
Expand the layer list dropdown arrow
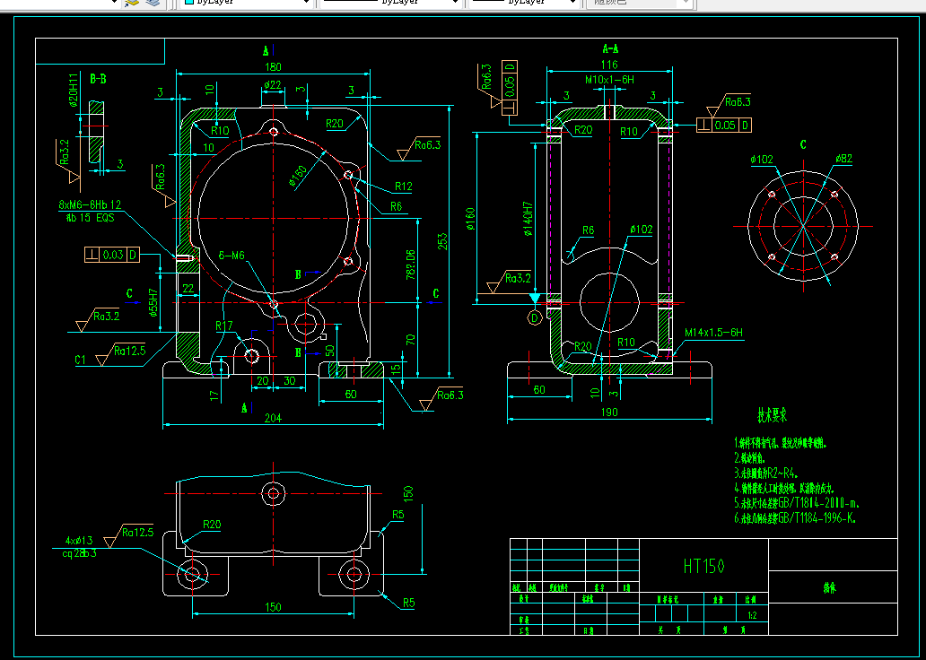click(x=115, y=3)
